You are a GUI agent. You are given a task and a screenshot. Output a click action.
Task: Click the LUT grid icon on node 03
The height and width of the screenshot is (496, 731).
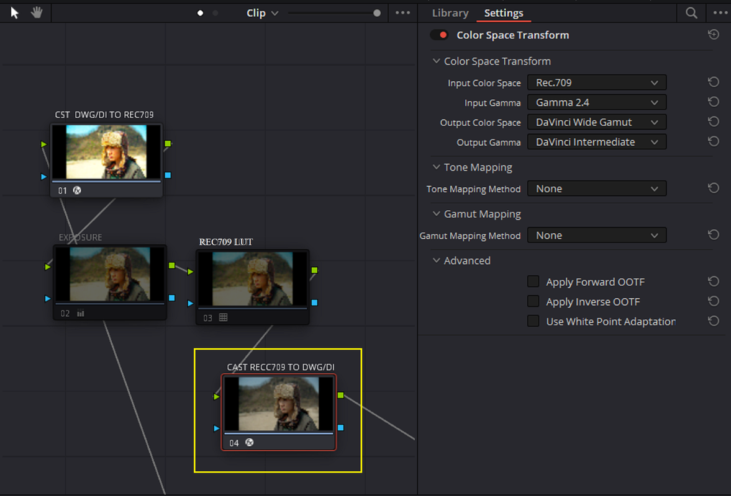[x=224, y=317]
